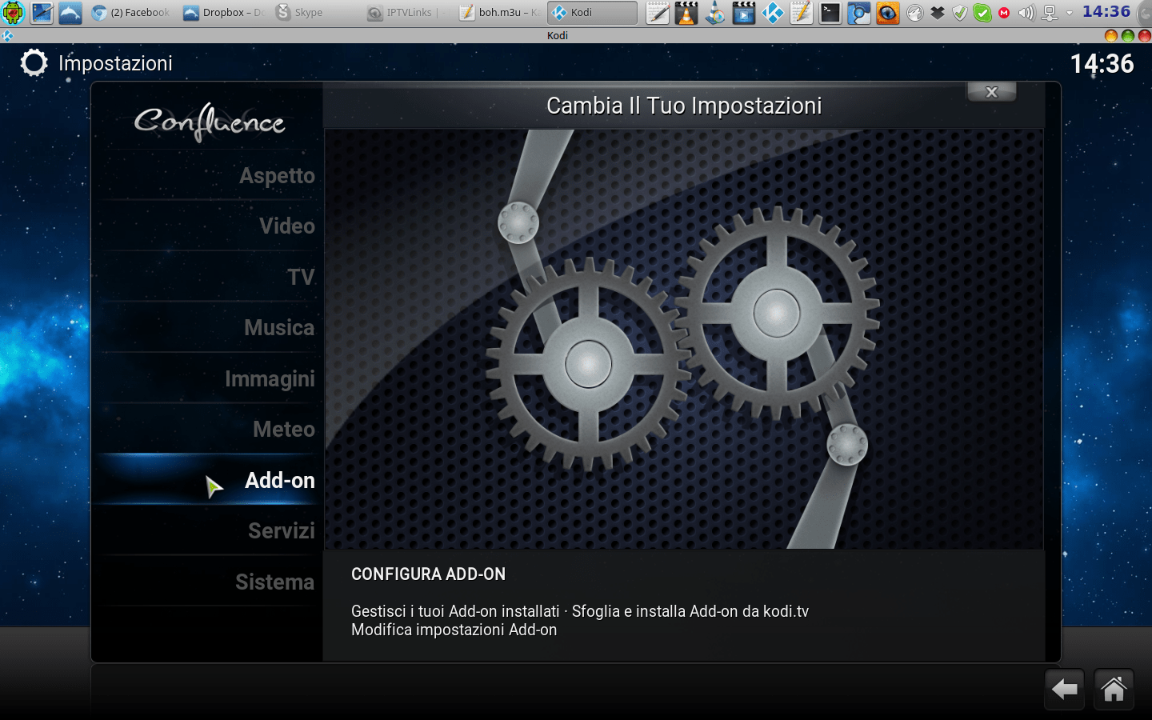Open the volume speaker tray control

pyautogui.click(x=1026, y=13)
